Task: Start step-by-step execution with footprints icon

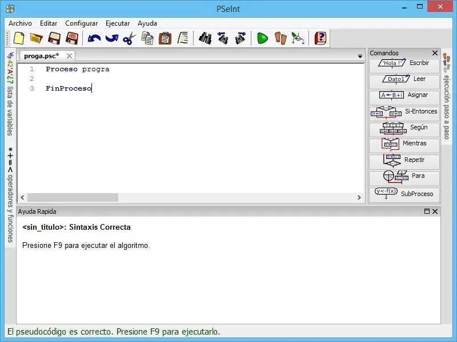Action: click(x=280, y=38)
